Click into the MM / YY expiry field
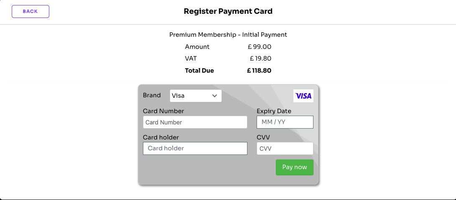The height and width of the screenshot is (200, 456). pos(285,122)
